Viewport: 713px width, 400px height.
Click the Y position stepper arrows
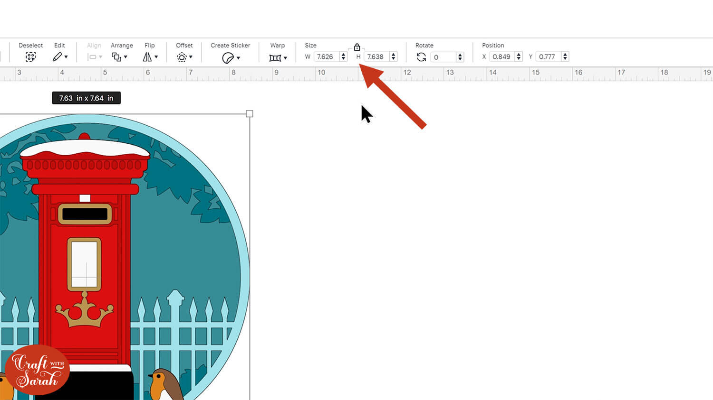tap(565, 57)
